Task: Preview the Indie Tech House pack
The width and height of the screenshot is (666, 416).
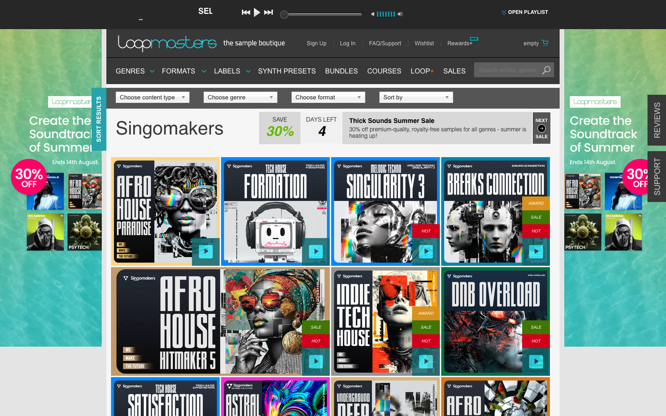Action: [x=425, y=361]
